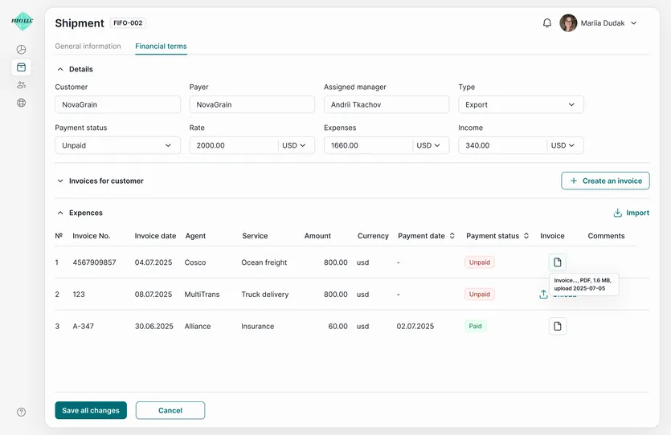Sort by Payment status column
The width and height of the screenshot is (671, 435).
(x=526, y=236)
